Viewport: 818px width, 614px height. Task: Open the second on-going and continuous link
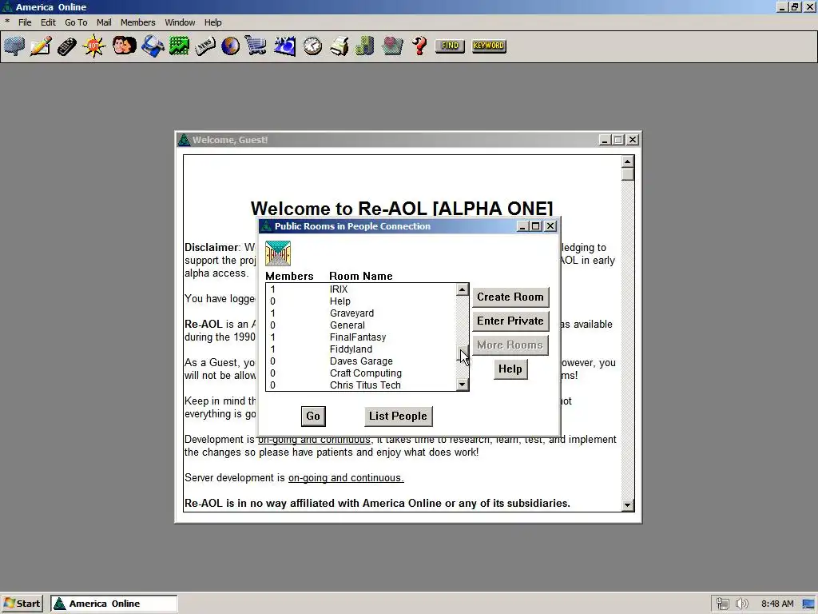(x=346, y=478)
